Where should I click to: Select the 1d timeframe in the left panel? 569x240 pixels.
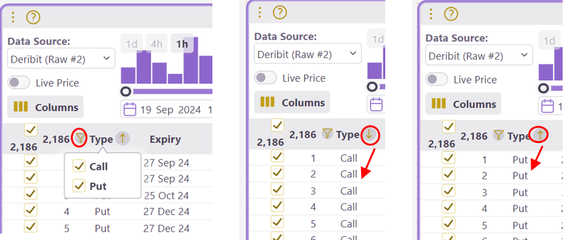click(x=131, y=44)
